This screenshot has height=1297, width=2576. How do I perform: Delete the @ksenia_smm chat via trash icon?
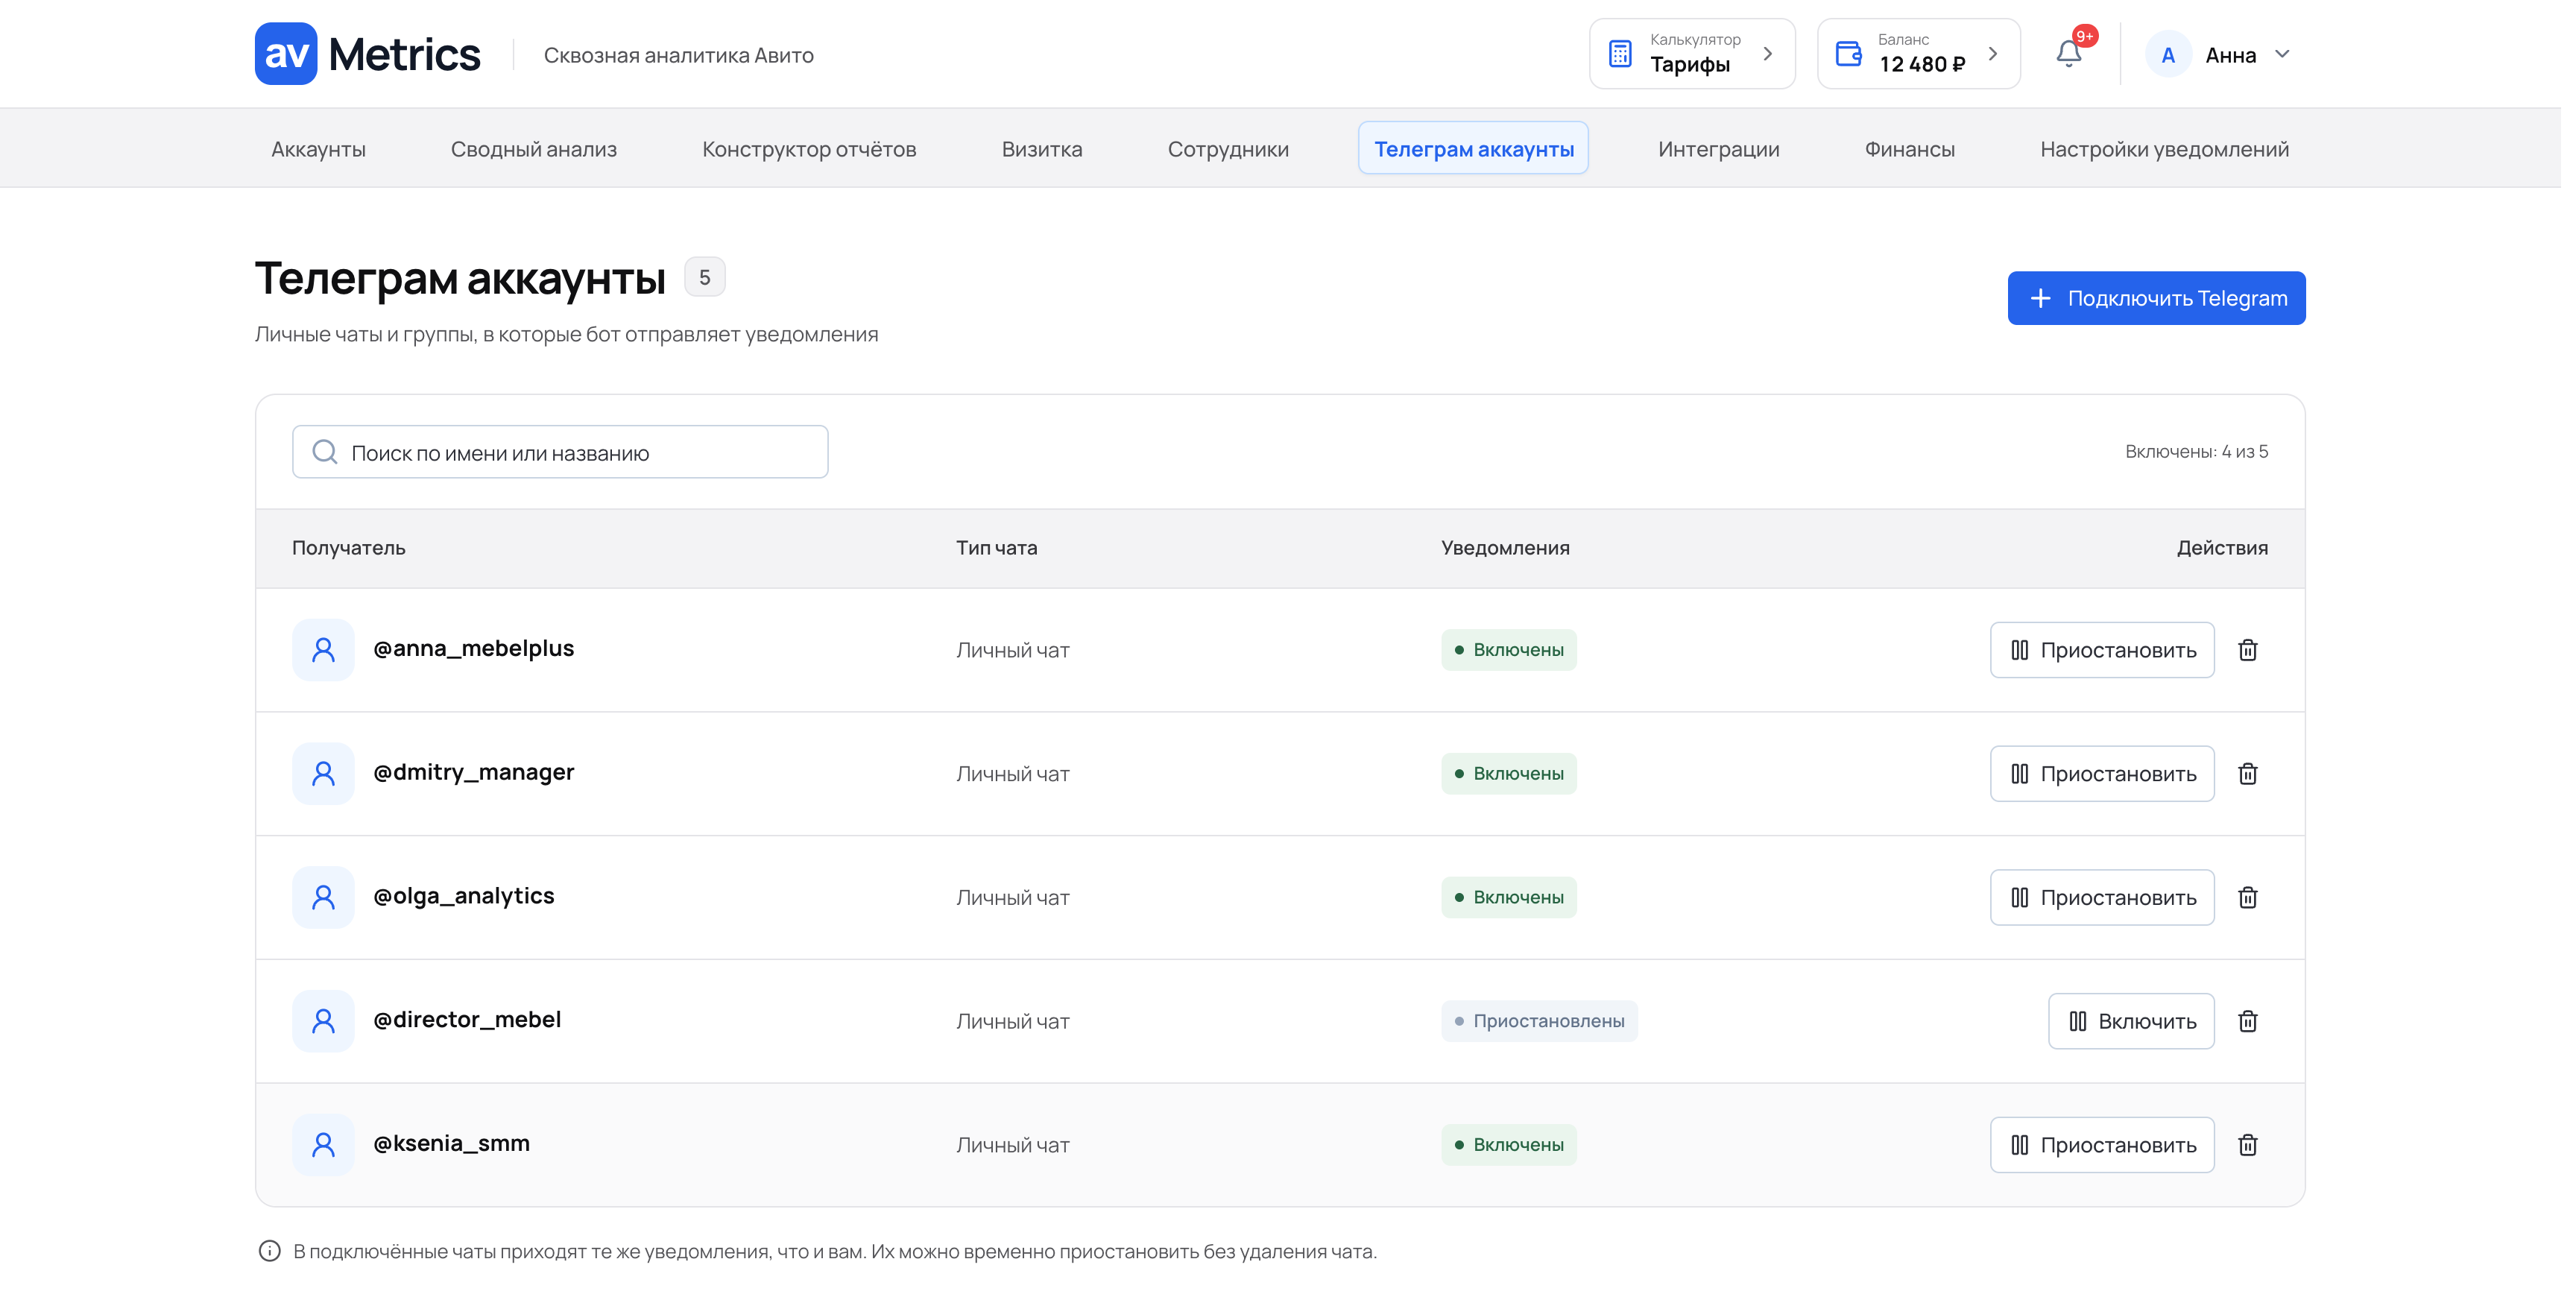pos(2248,1145)
